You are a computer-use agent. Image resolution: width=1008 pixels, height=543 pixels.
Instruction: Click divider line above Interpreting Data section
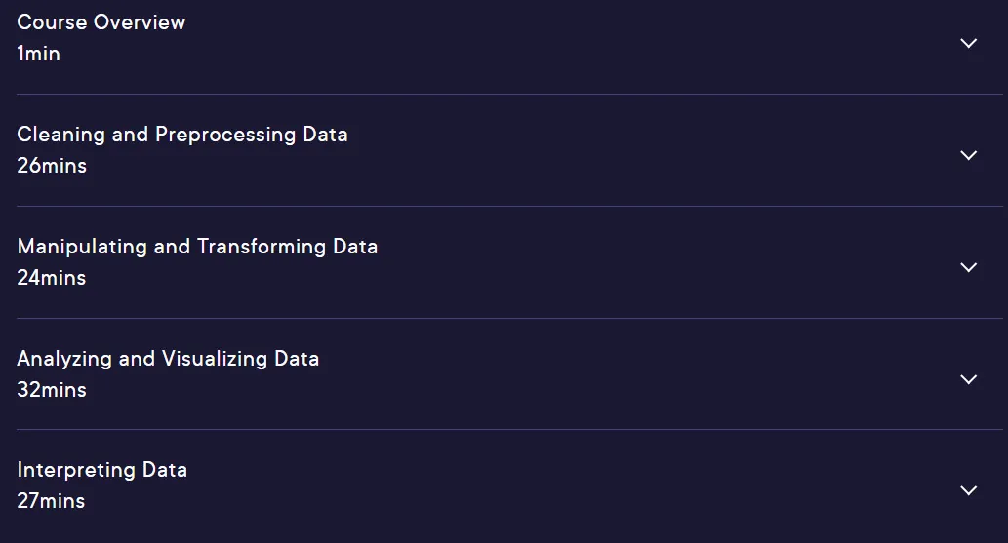click(509, 429)
